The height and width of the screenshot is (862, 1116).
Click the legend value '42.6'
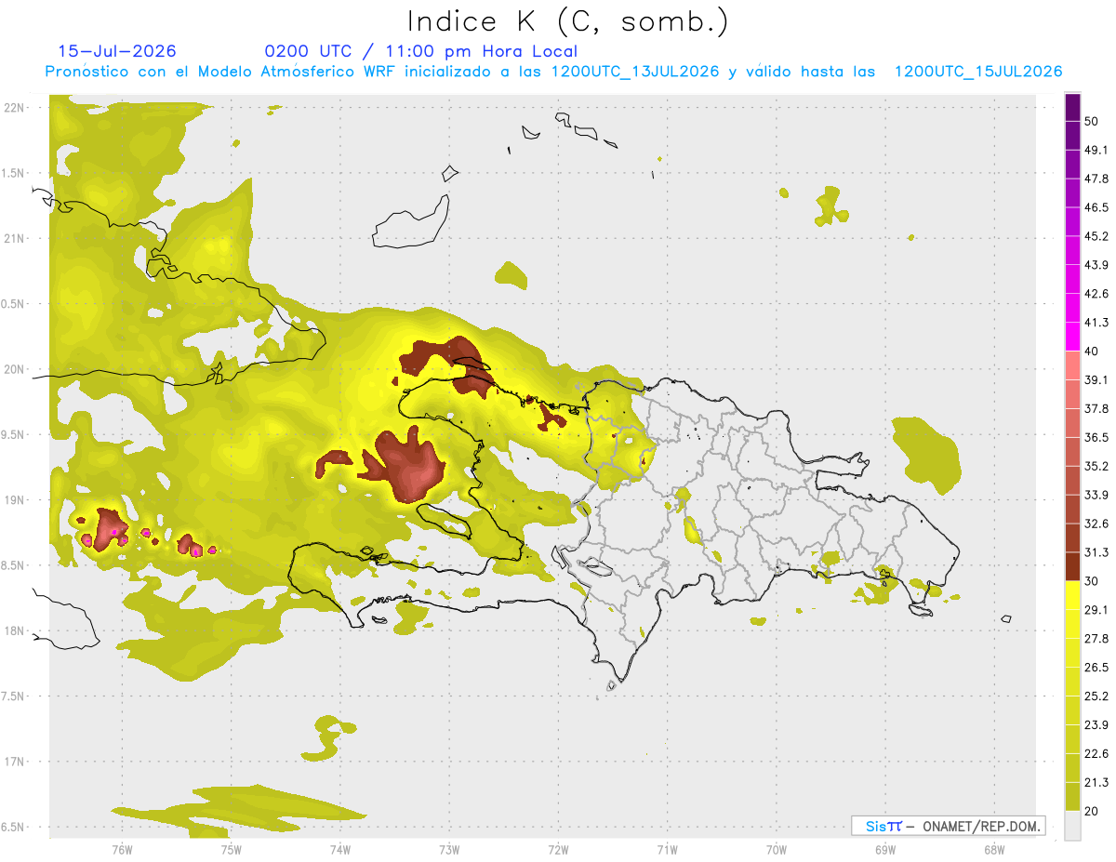(1096, 294)
